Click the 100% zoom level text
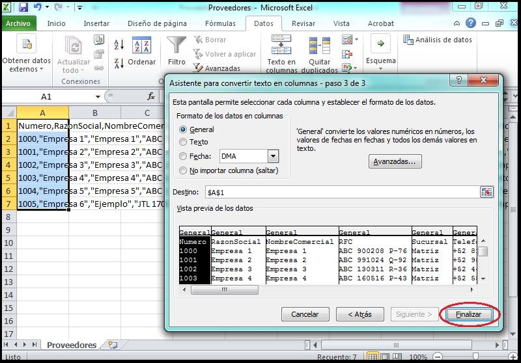This screenshot has width=521, height=363. pos(418,357)
